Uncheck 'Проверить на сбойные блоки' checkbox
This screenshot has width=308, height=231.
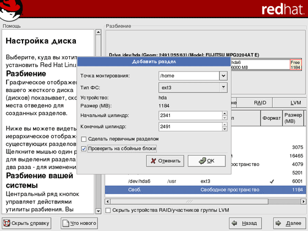point(84,148)
